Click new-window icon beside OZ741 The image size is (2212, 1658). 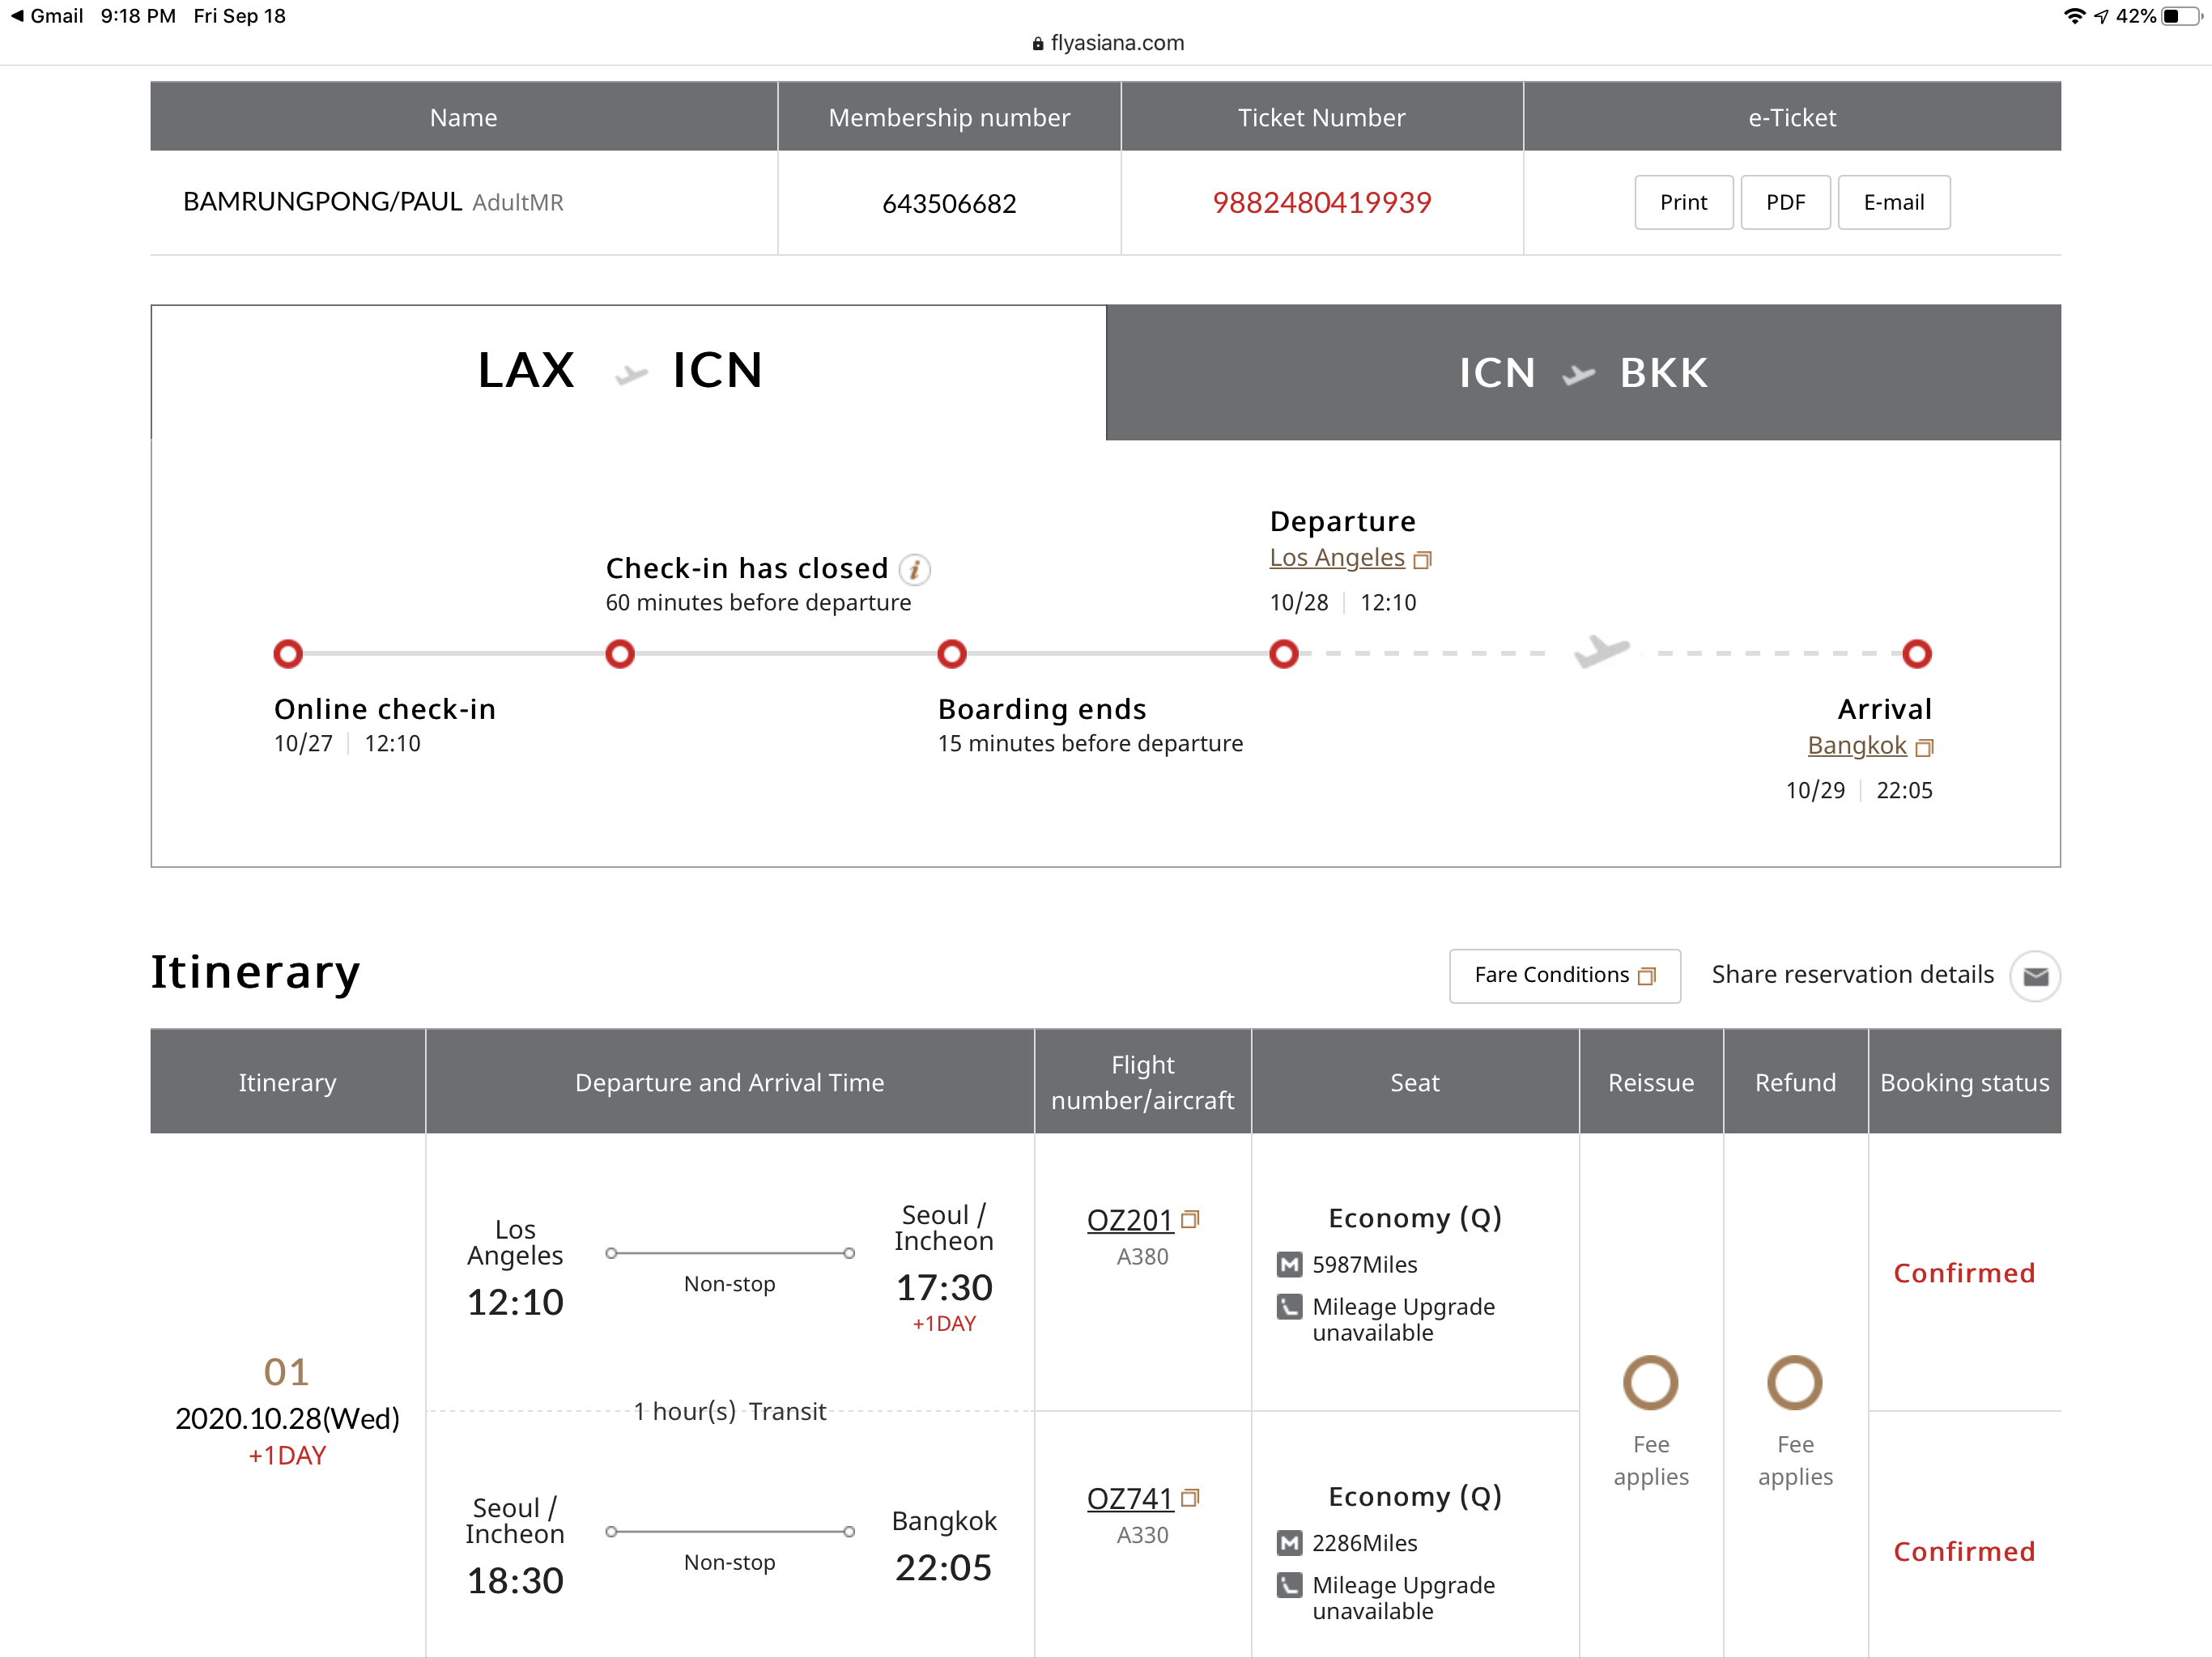1190,1497
